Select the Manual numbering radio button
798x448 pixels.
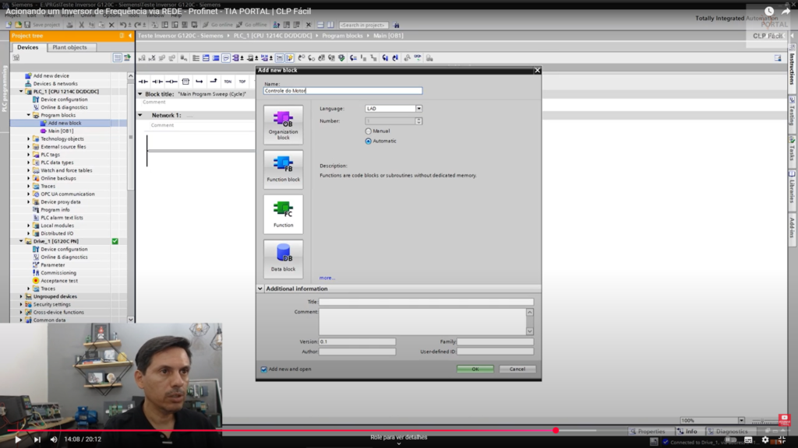coord(369,131)
